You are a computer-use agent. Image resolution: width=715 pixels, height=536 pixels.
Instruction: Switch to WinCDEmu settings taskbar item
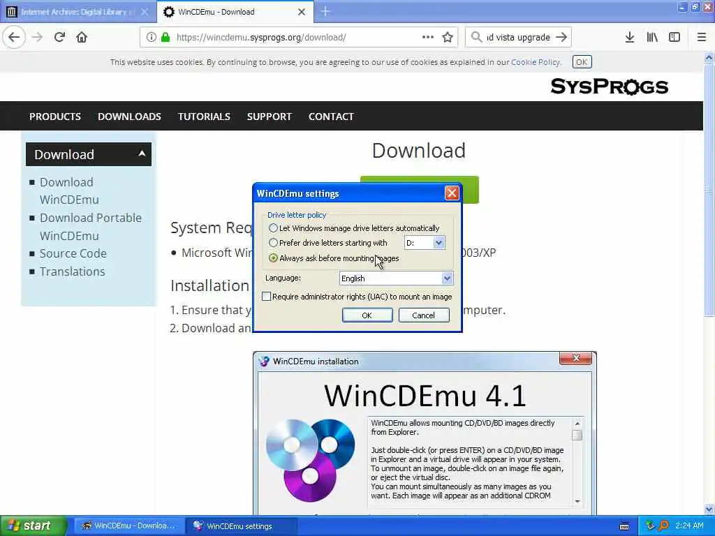(242, 526)
